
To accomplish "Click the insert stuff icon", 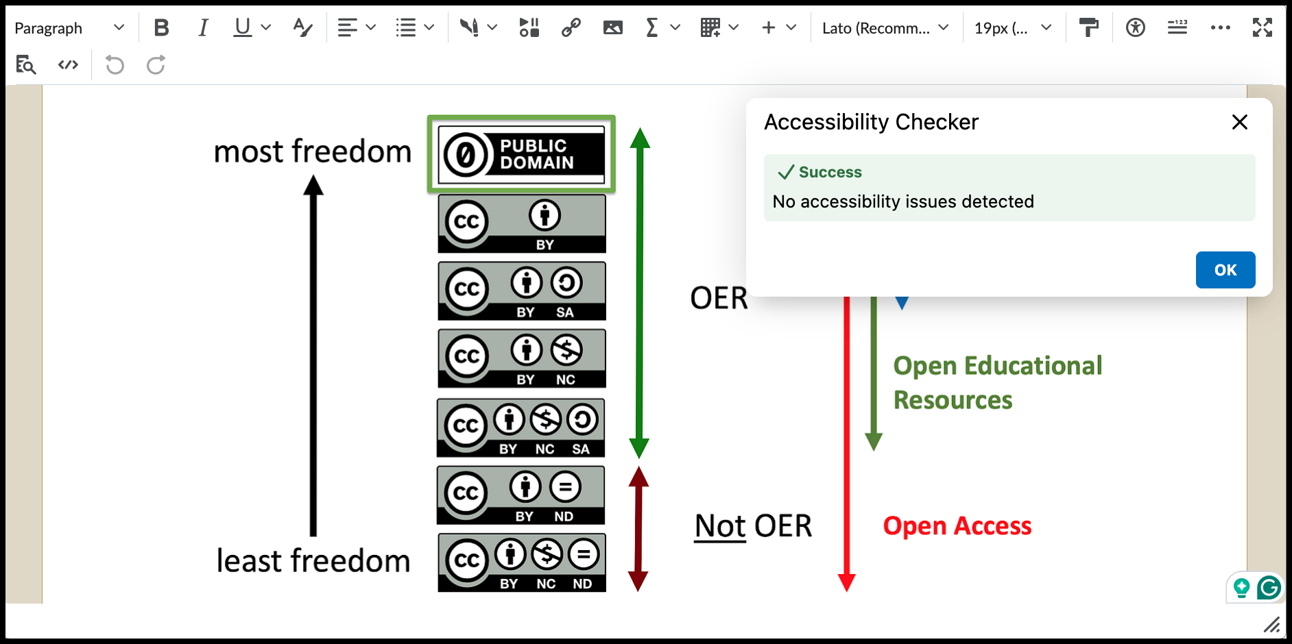I will pos(469,28).
